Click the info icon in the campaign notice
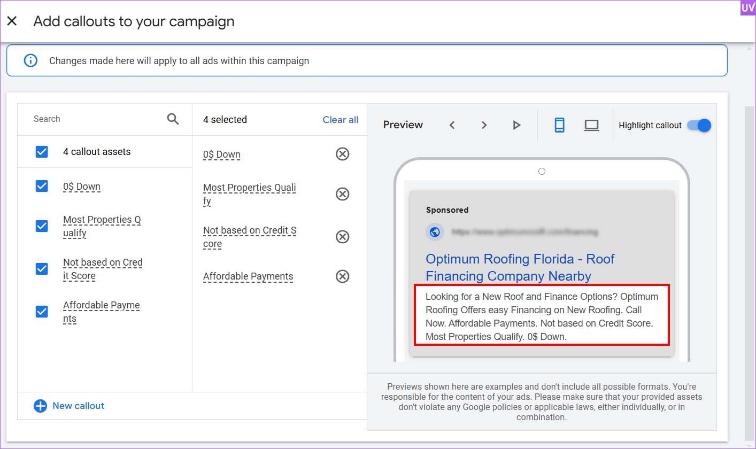The width and height of the screenshot is (756, 449). point(31,60)
